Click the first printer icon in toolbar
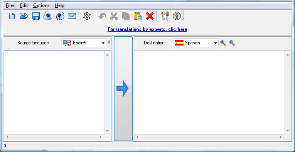This screenshot has height=152, width=295. 48,16
